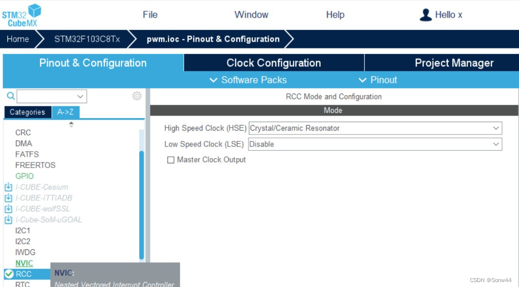Open the Low Speed Clock (LSE) dropdown
This screenshot has height=287, width=519.
click(x=375, y=144)
